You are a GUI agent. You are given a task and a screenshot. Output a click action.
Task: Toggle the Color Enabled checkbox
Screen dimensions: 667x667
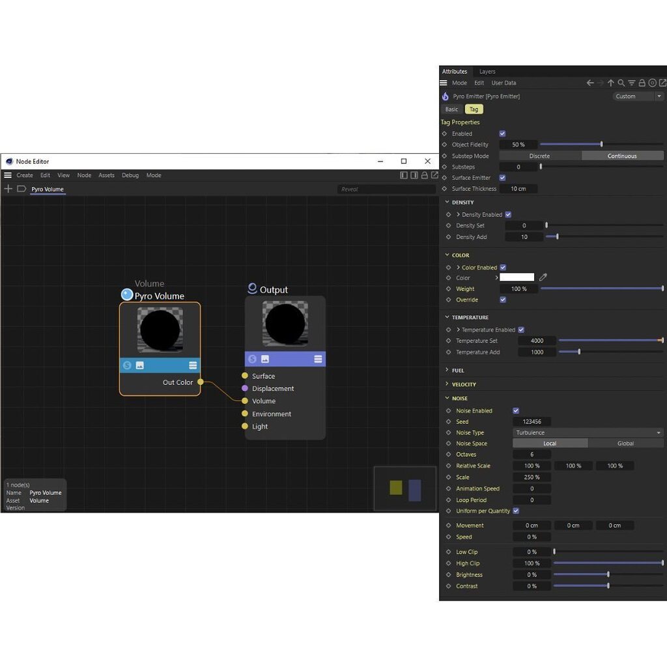(503, 267)
